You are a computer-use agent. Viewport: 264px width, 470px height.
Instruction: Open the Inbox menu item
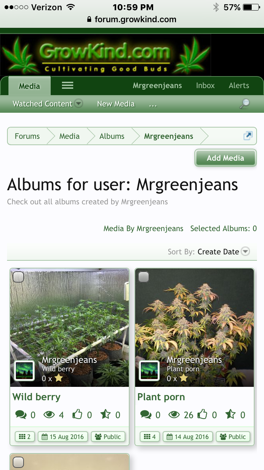(205, 85)
